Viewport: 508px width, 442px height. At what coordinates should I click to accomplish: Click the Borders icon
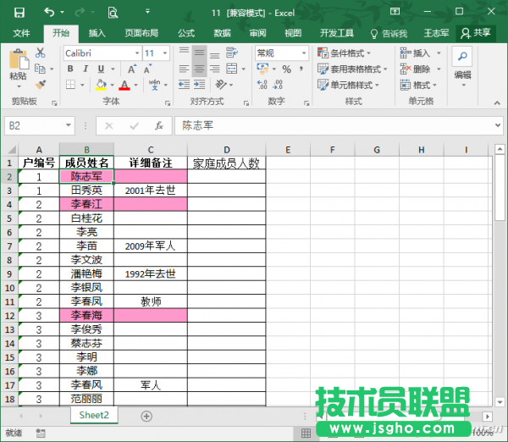point(70,85)
